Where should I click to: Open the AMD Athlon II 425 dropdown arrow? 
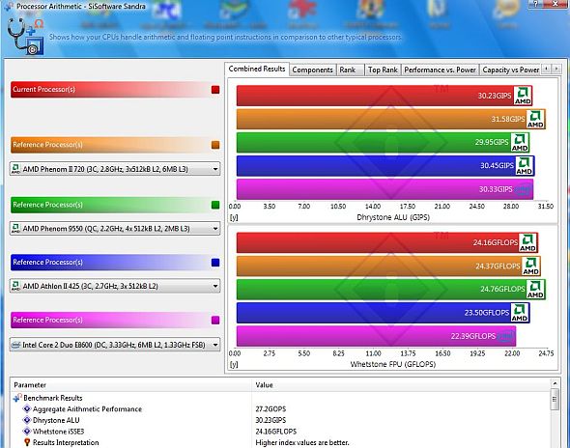(215, 287)
